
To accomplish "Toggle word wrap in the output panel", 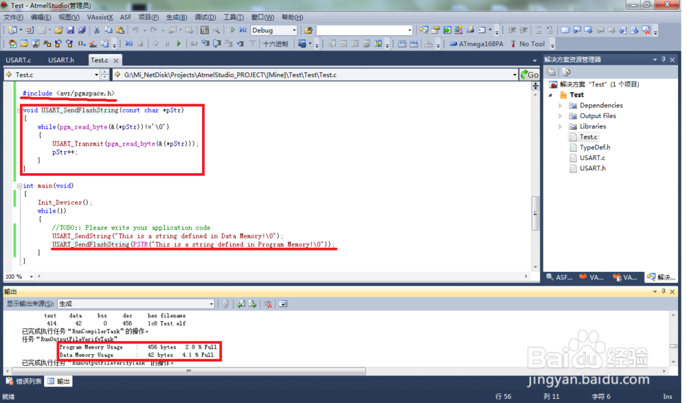I will click(x=283, y=304).
